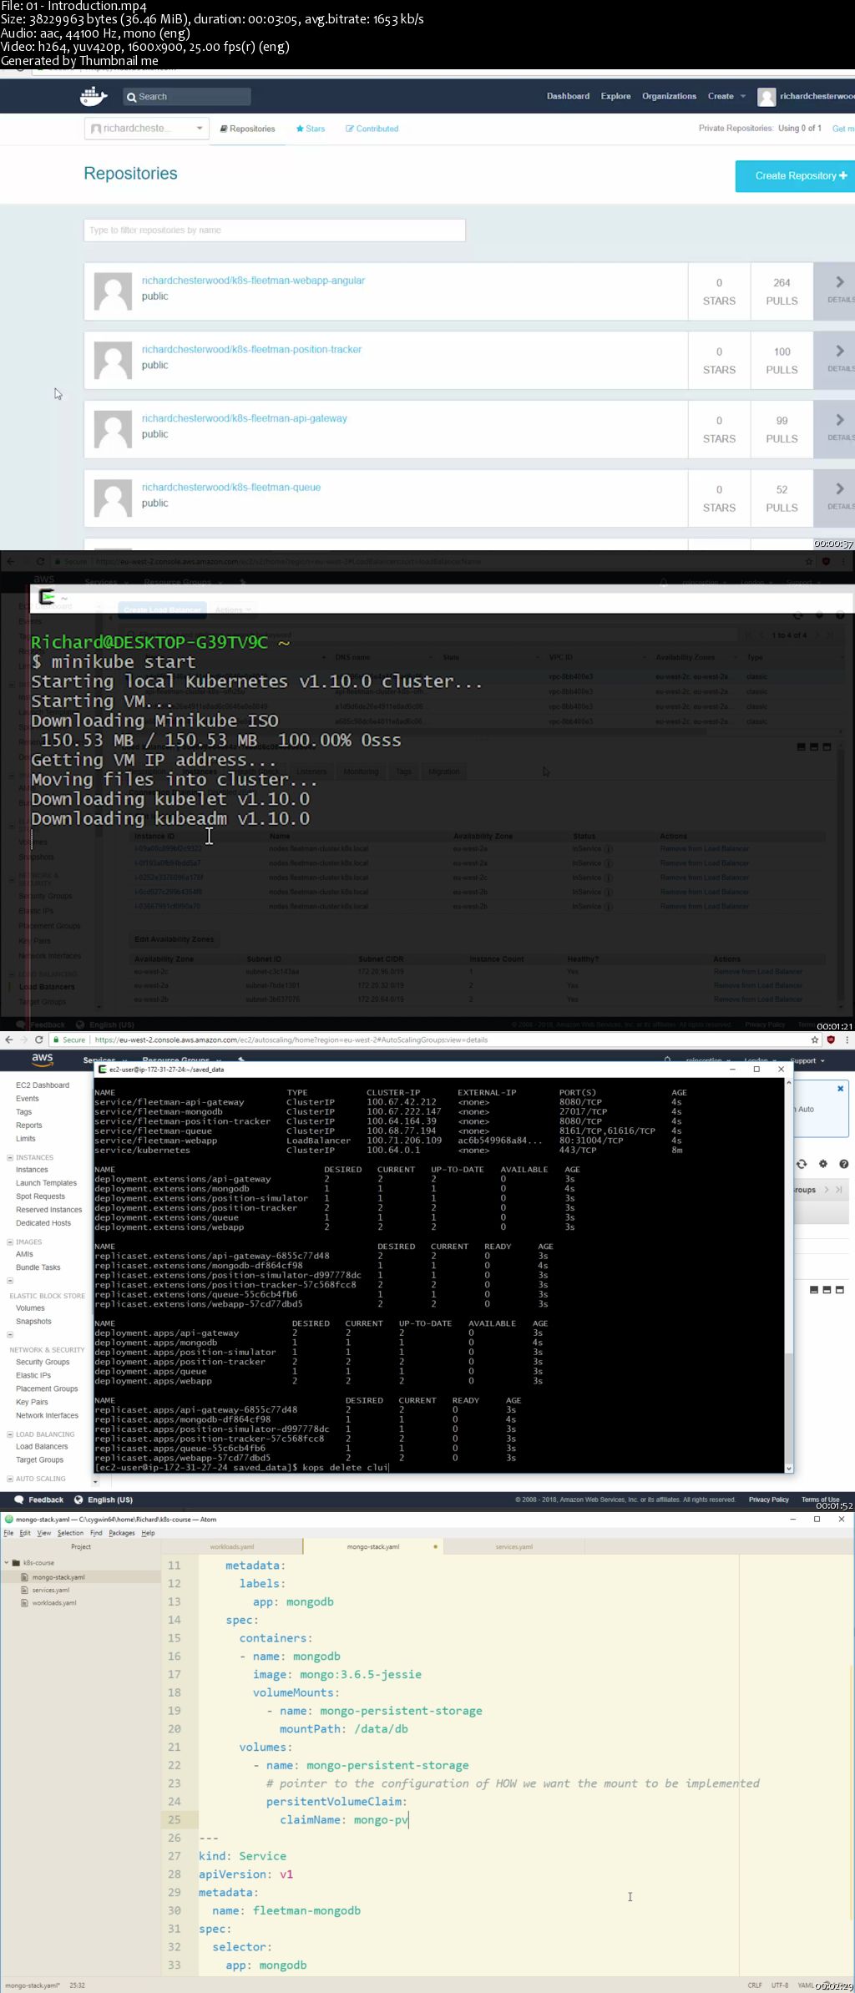Select workloads.yaml in the Atom project tree

click(54, 1602)
